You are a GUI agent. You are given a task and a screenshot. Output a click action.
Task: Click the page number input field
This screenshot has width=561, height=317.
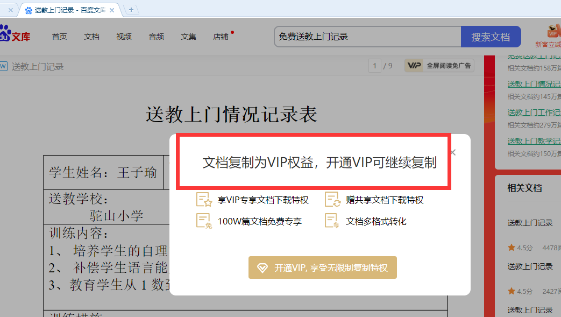click(x=375, y=66)
